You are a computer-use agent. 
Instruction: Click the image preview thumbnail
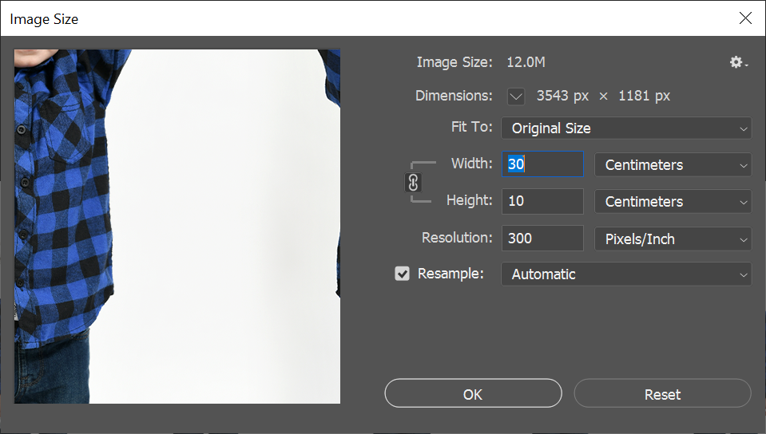pos(177,227)
